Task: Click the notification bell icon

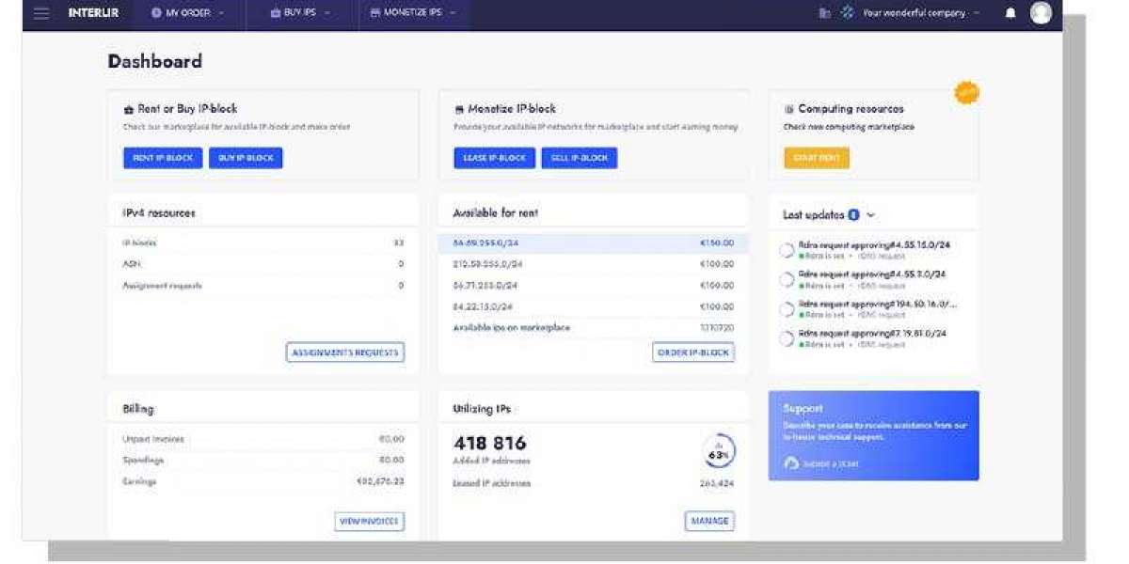Action: pos(1010,13)
